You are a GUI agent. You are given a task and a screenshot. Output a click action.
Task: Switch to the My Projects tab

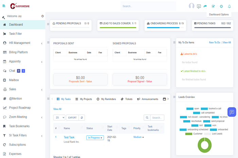tap(84, 99)
